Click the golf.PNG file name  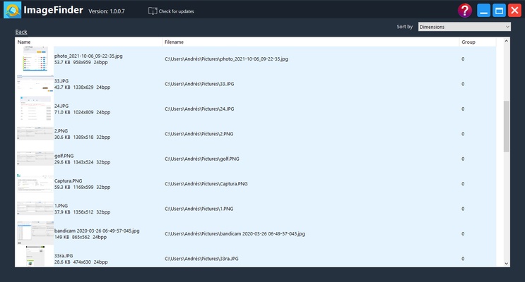click(x=64, y=156)
